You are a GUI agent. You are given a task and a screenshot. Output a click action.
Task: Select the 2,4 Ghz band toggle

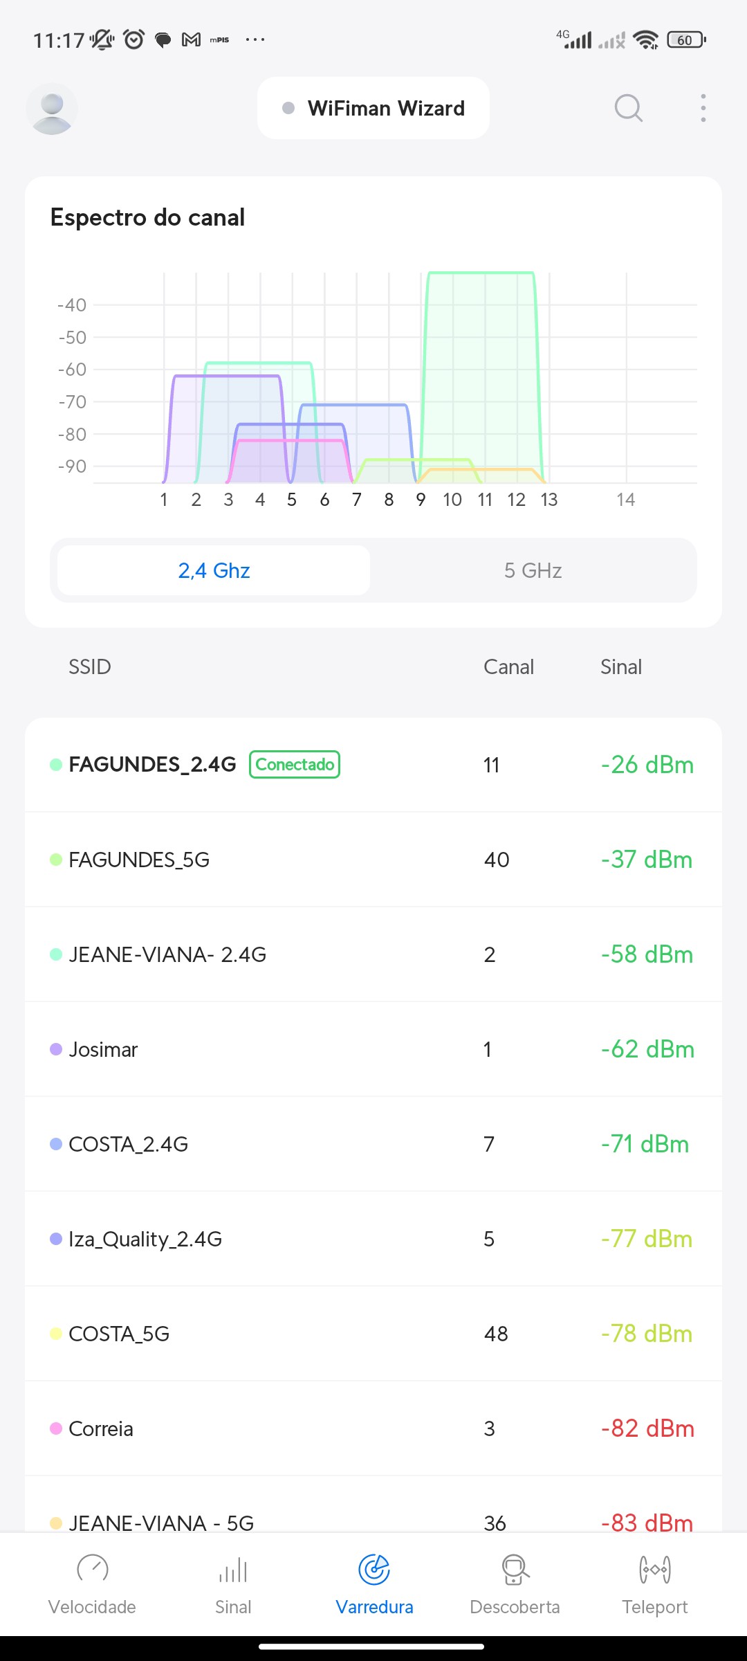(x=214, y=570)
